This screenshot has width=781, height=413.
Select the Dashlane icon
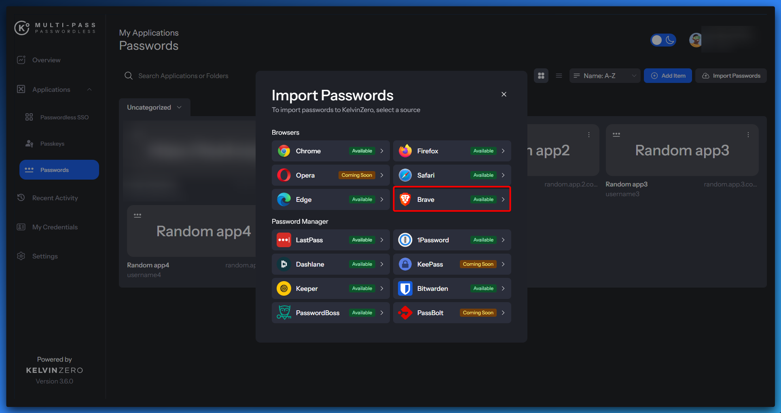pos(284,264)
